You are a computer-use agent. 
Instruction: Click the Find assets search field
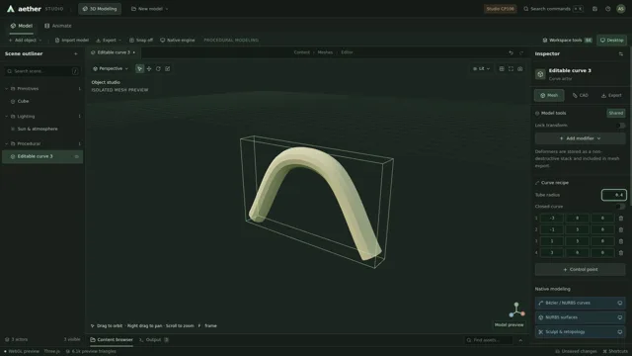488,340
